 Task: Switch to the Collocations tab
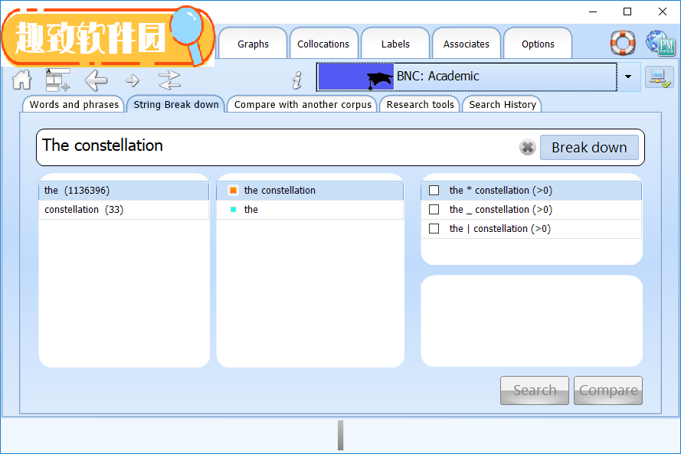[323, 44]
